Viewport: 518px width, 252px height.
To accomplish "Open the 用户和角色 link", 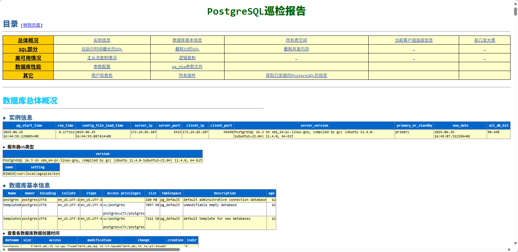I will coord(102,75).
